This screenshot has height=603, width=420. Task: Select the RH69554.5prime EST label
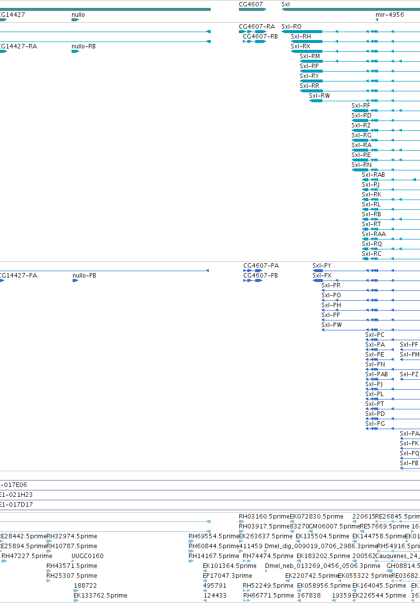click(214, 536)
